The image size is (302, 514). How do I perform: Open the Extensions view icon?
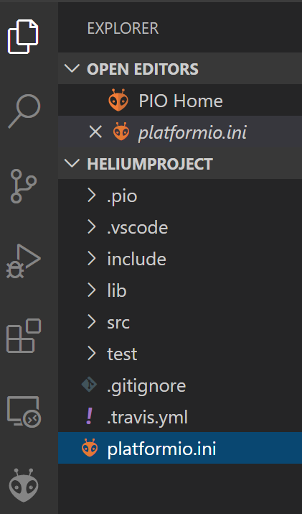24,336
